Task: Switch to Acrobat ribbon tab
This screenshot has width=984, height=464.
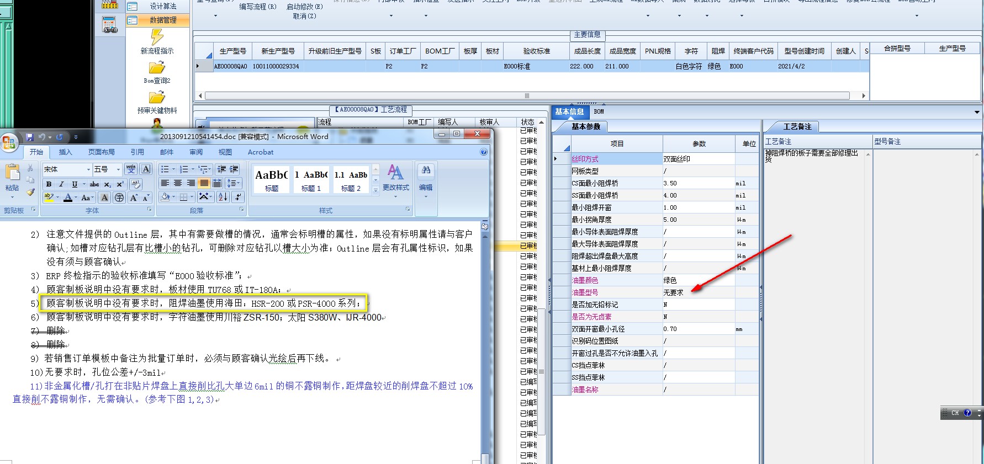Action: tap(261, 152)
